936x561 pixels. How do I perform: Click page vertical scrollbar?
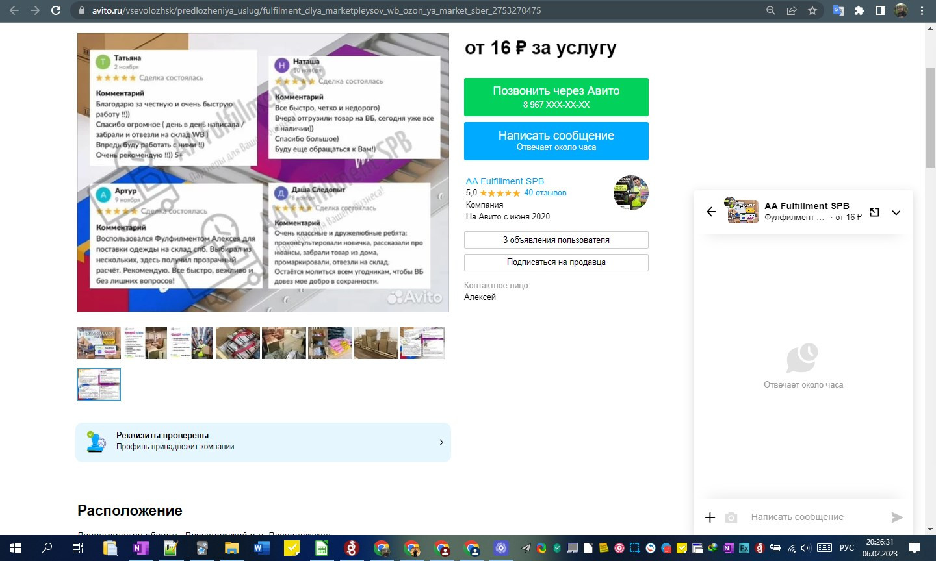(930, 117)
